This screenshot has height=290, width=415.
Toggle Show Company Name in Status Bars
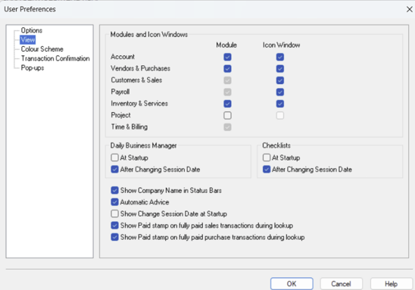pos(114,191)
